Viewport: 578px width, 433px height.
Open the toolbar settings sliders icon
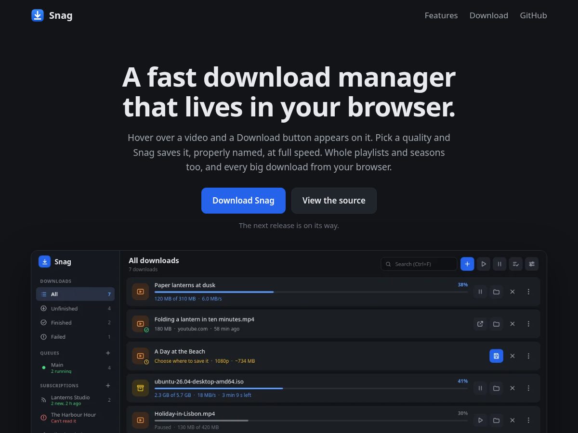click(532, 264)
